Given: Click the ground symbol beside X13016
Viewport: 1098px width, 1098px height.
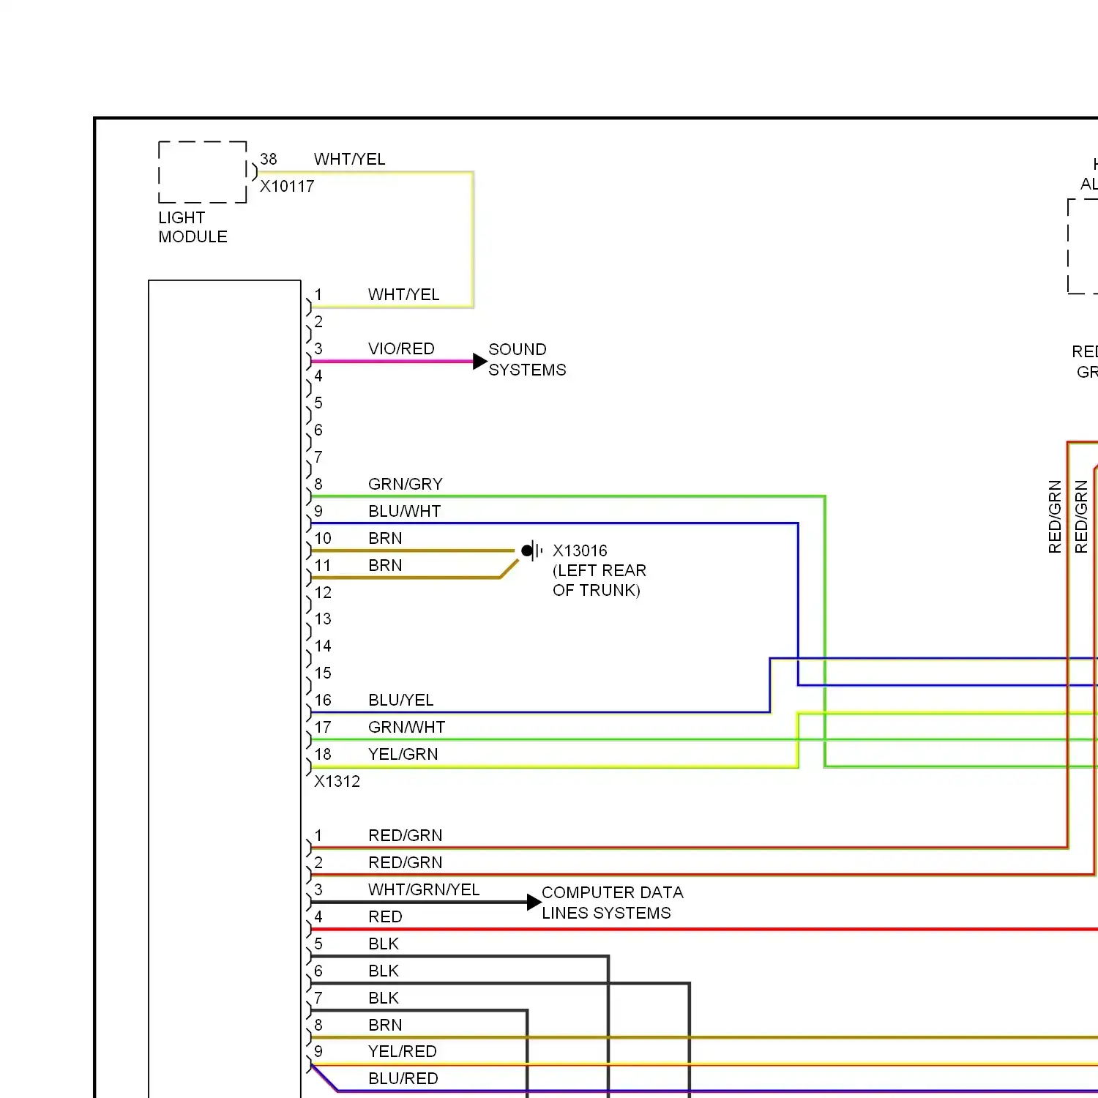Looking at the screenshot, I should 532,550.
